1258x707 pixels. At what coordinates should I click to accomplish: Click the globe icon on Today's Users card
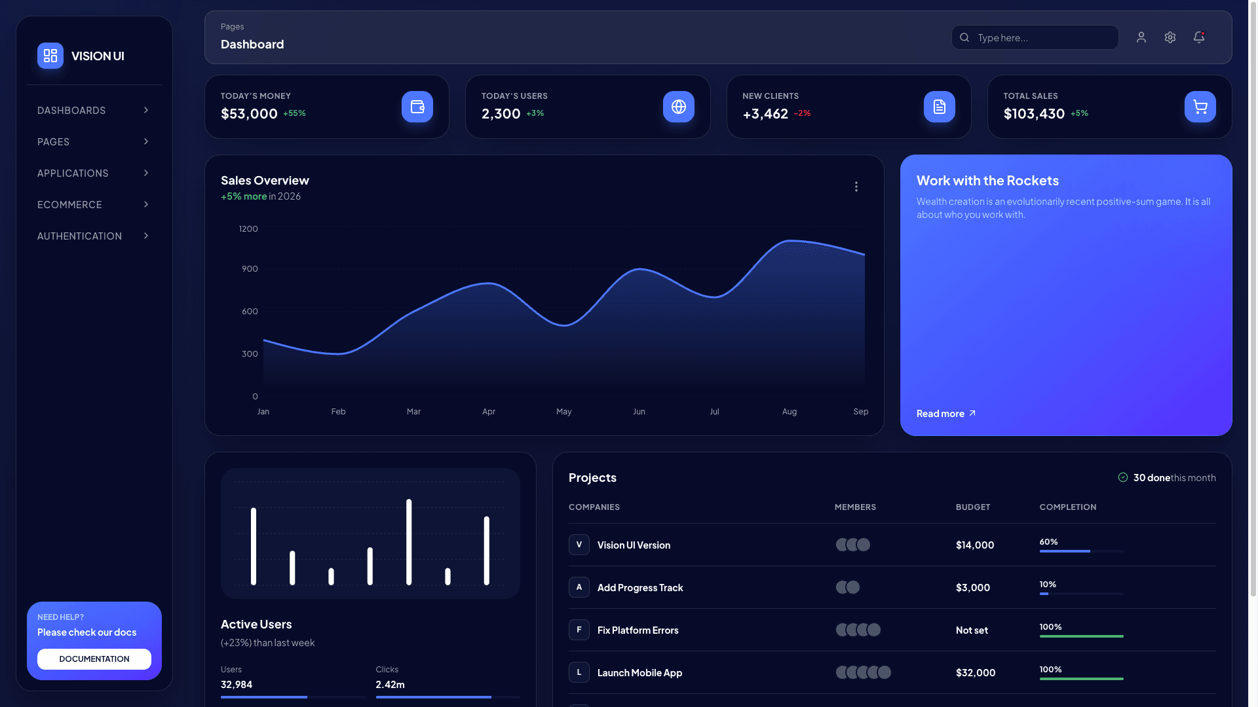pyautogui.click(x=678, y=107)
